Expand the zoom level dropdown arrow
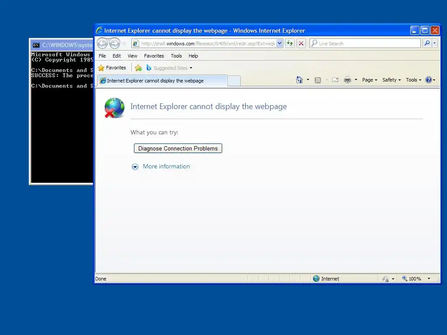This screenshot has width=447, height=335. [x=429, y=279]
